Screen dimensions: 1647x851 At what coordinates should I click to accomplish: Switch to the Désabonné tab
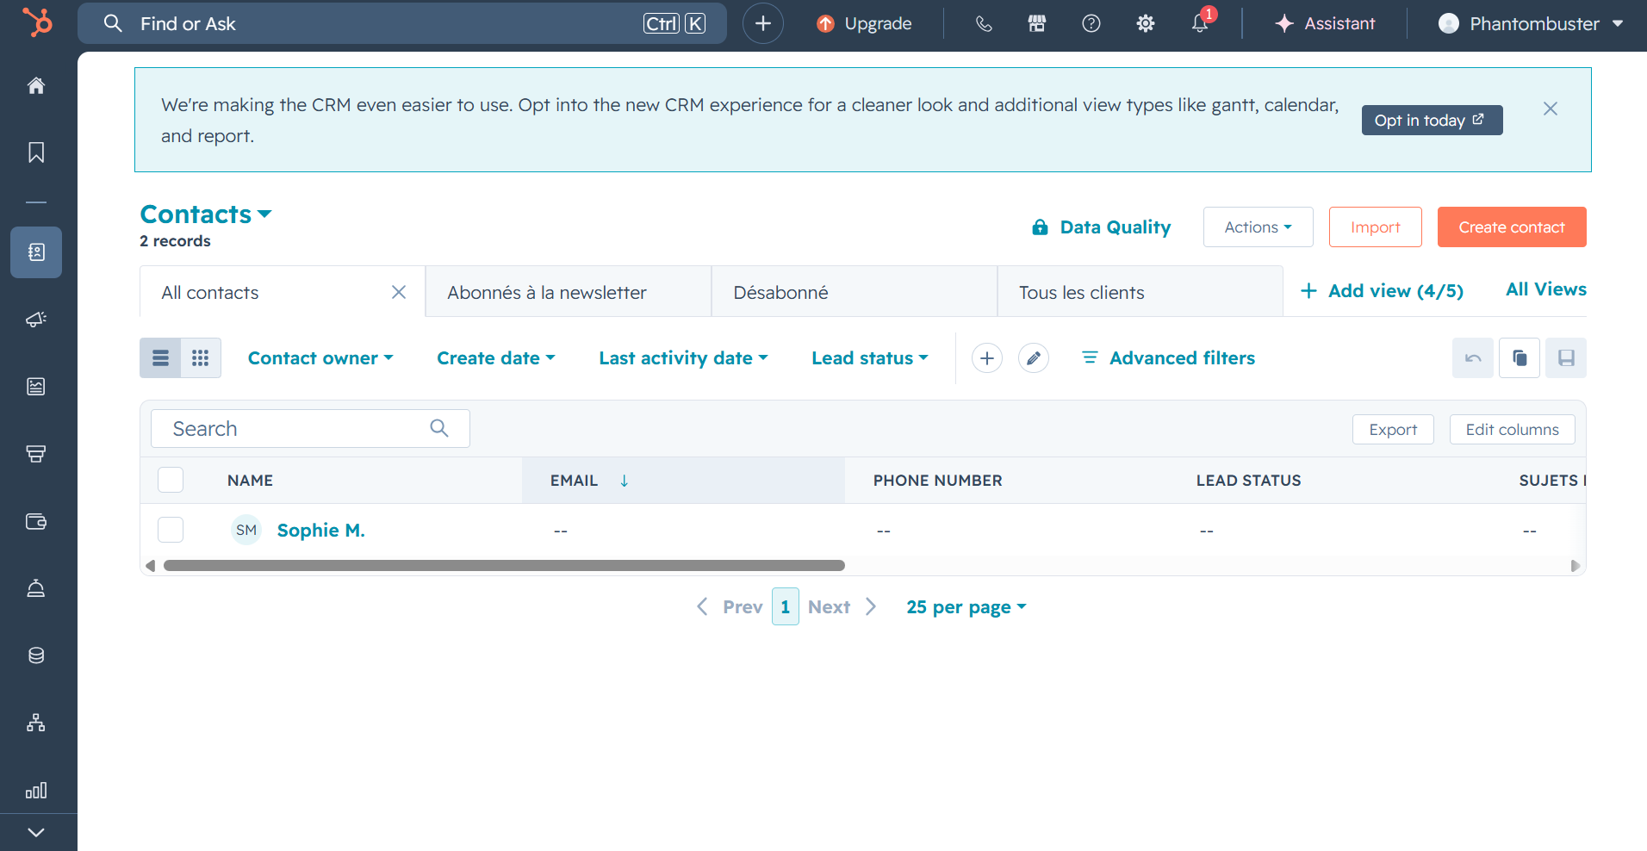855,292
